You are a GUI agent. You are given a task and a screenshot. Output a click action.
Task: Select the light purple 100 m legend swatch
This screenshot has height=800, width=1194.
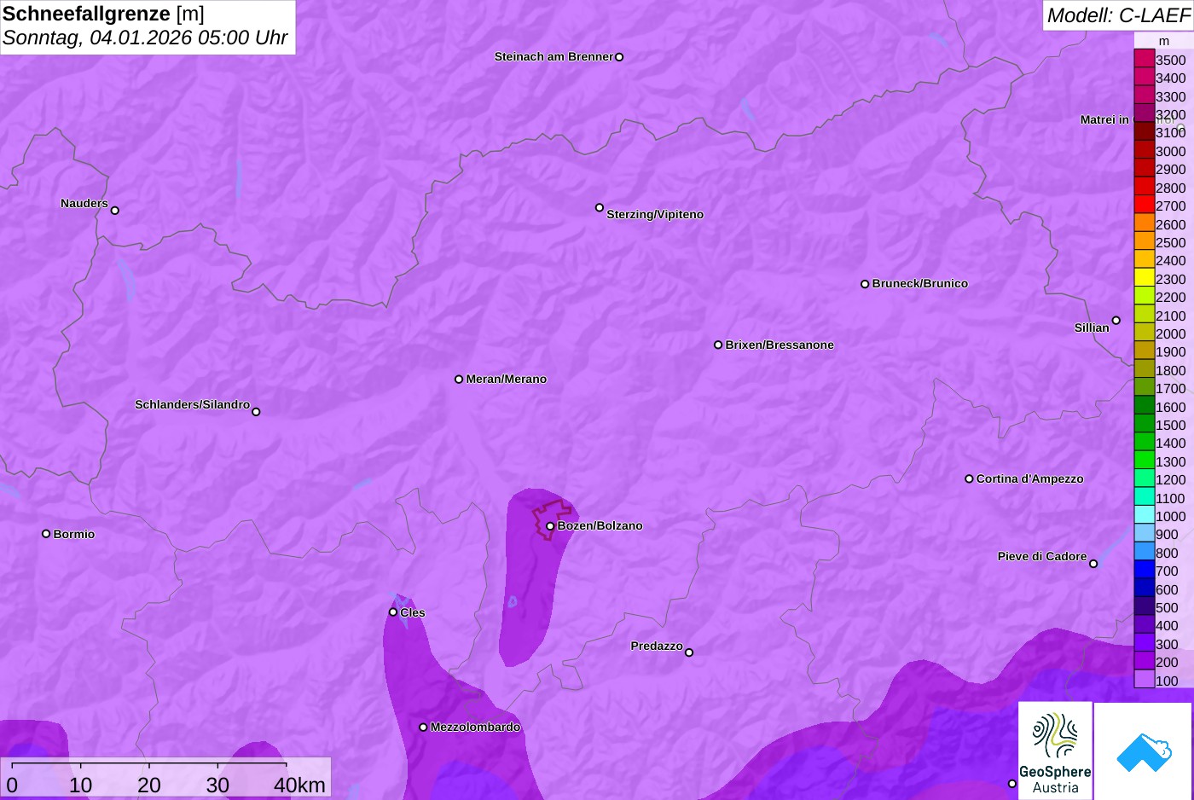point(1145,680)
